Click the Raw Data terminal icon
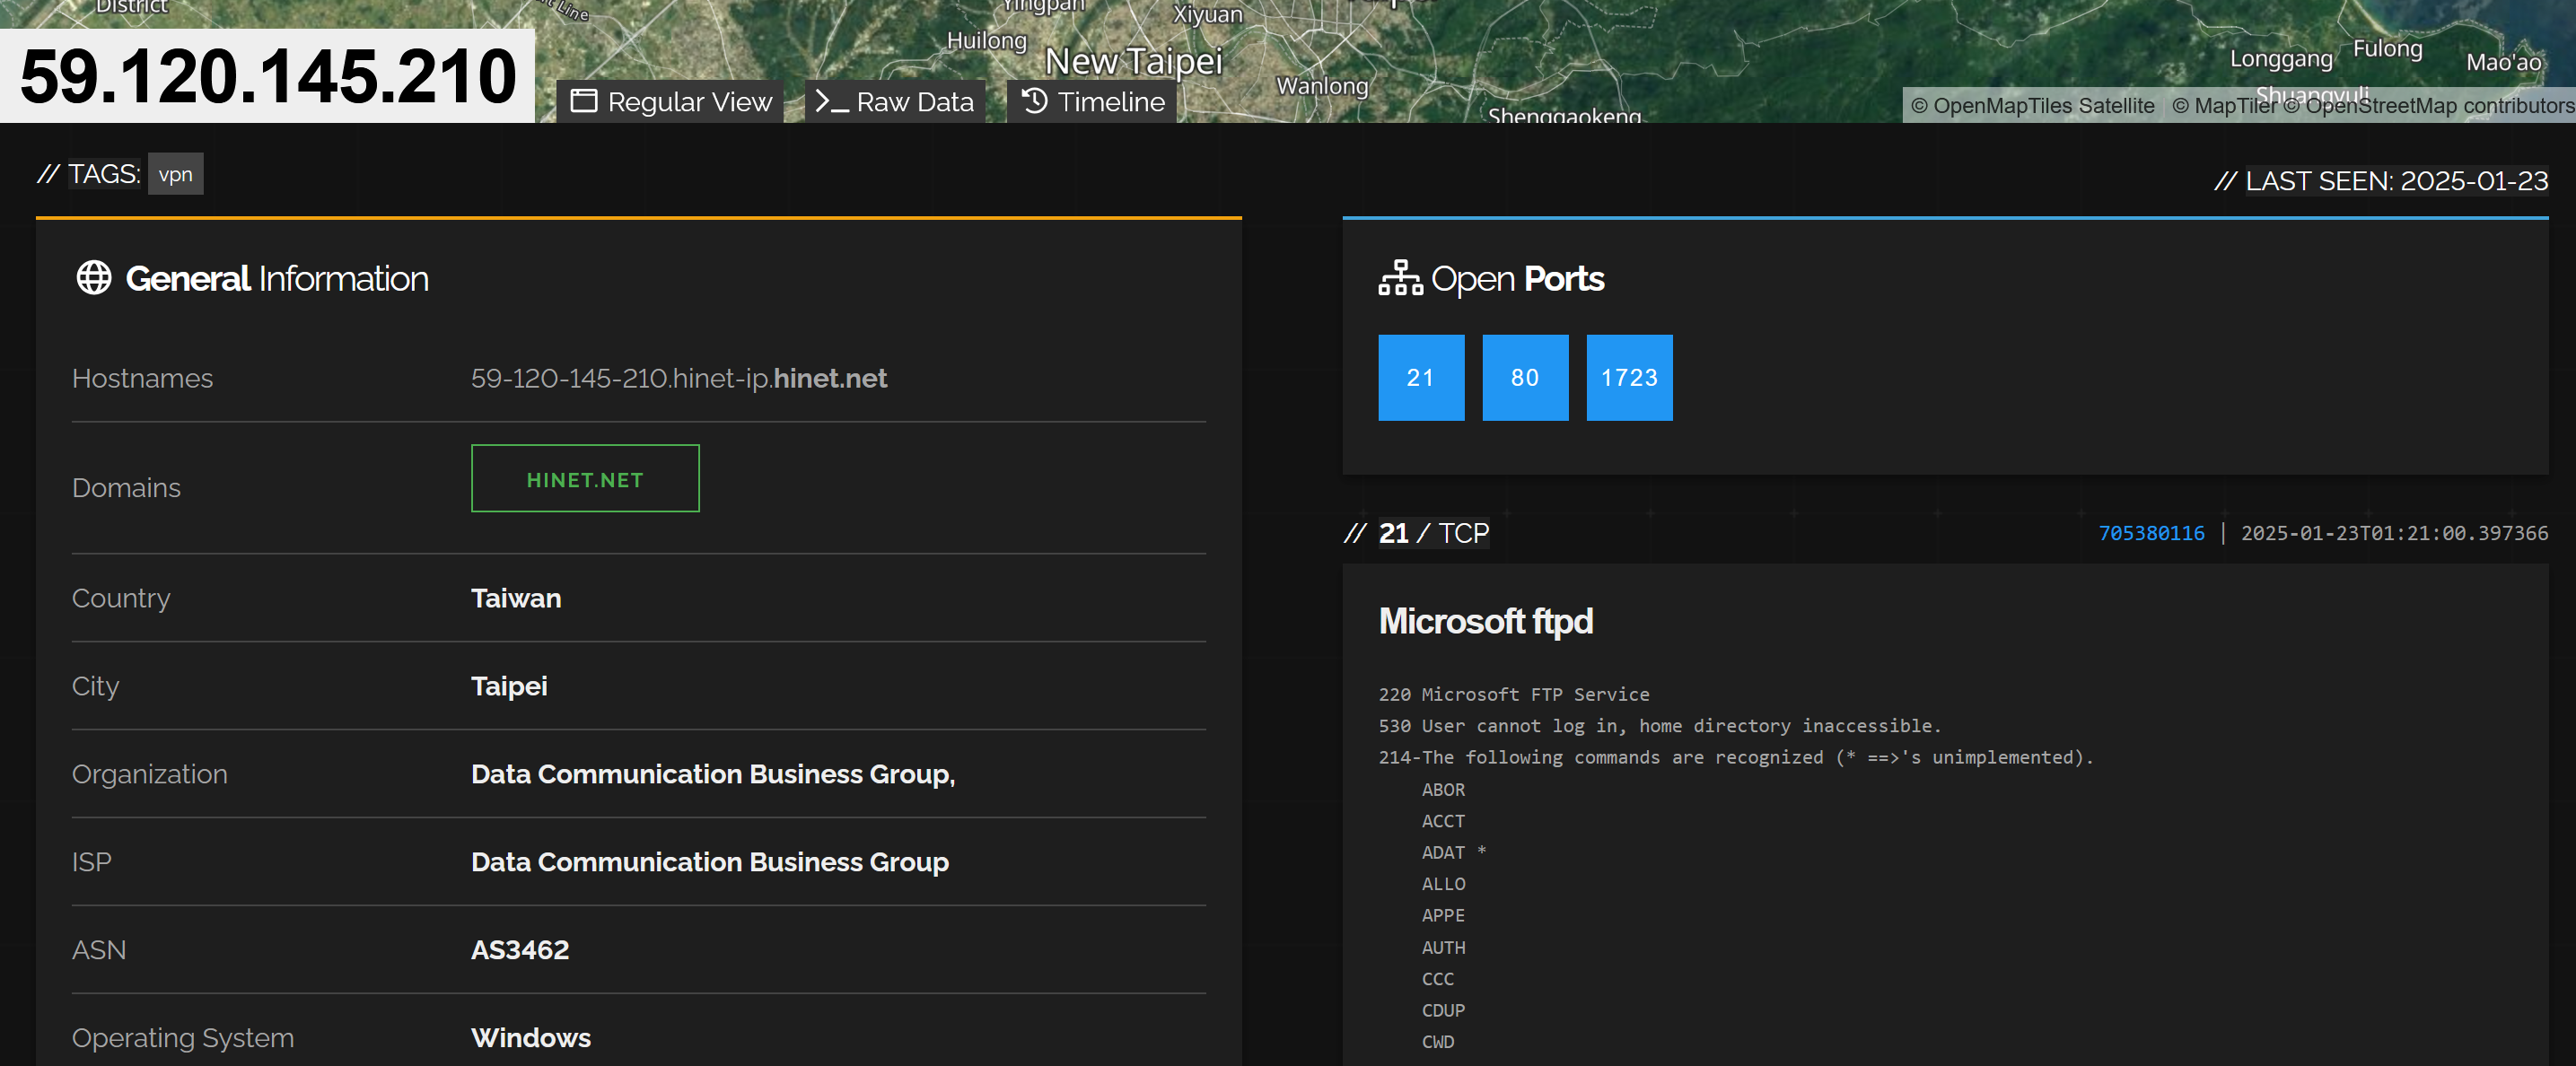The width and height of the screenshot is (2576, 1066). point(832,102)
